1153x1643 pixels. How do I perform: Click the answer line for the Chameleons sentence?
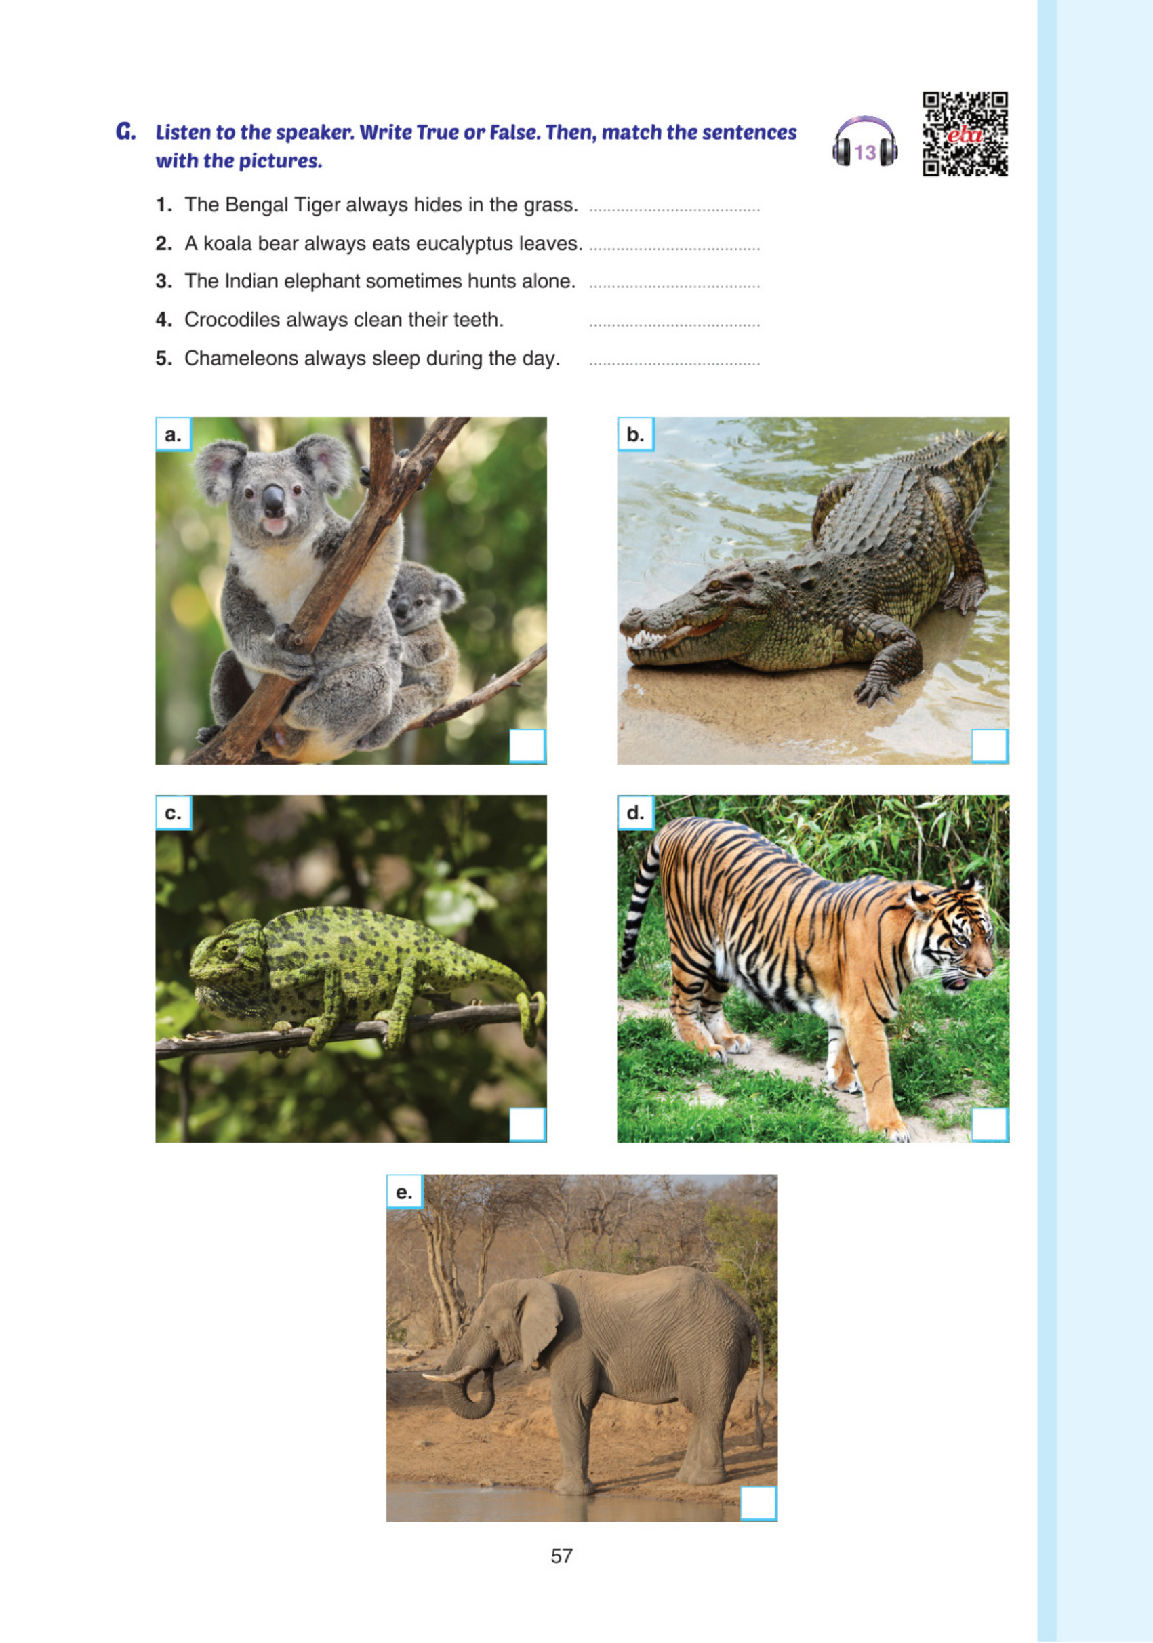[x=674, y=364]
